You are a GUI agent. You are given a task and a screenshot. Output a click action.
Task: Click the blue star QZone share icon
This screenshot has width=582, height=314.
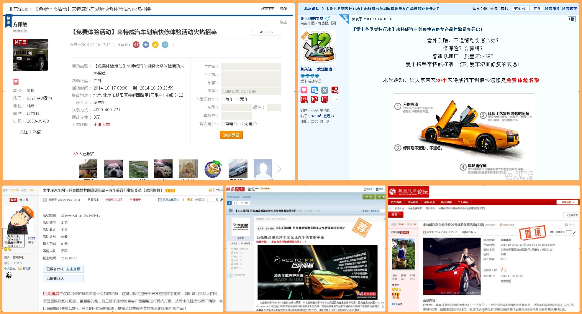click(x=146, y=45)
